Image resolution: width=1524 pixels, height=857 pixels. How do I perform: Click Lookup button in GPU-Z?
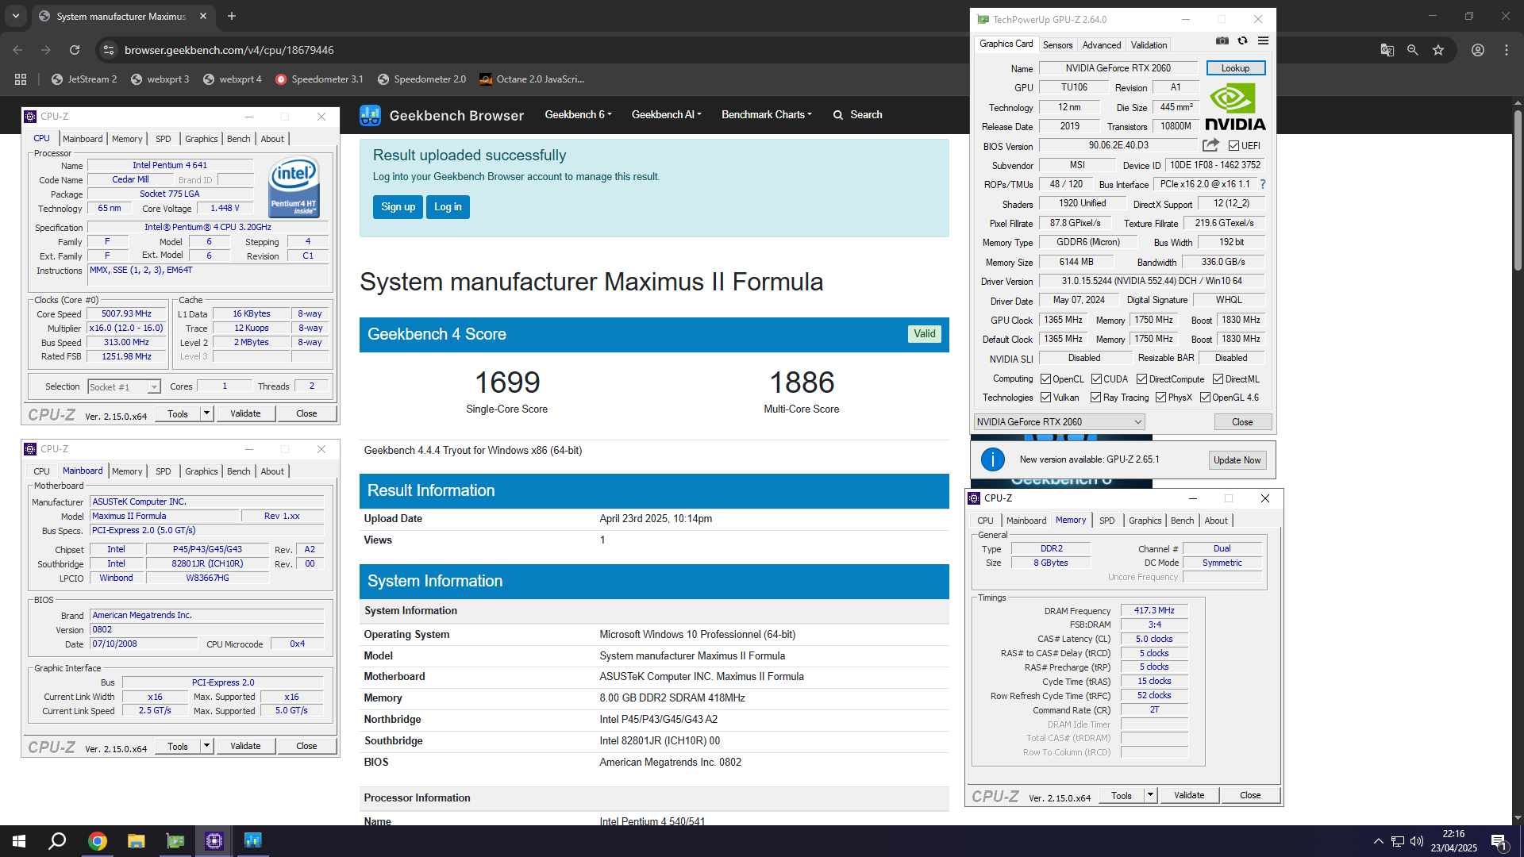(1235, 68)
